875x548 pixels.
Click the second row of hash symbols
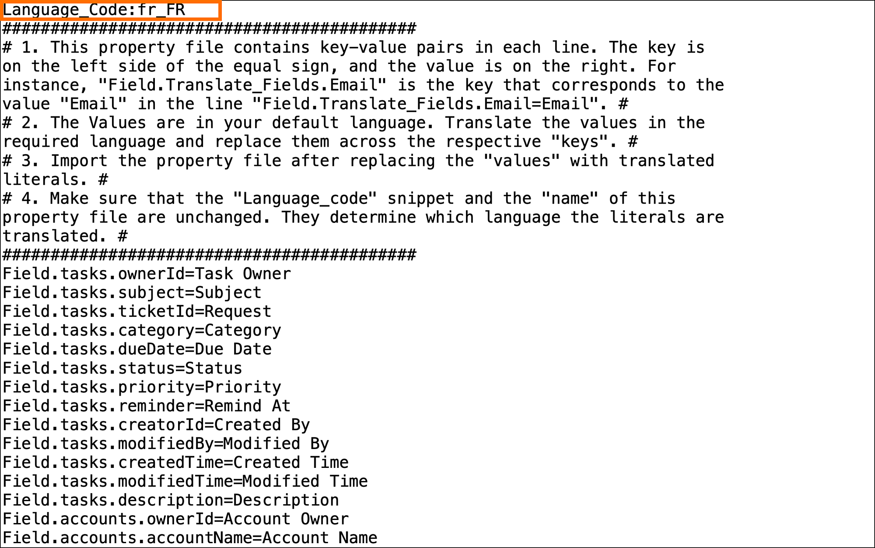(209, 255)
